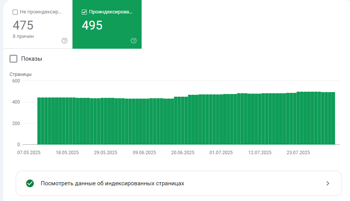Click date label 01.07.2025

(221, 153)
